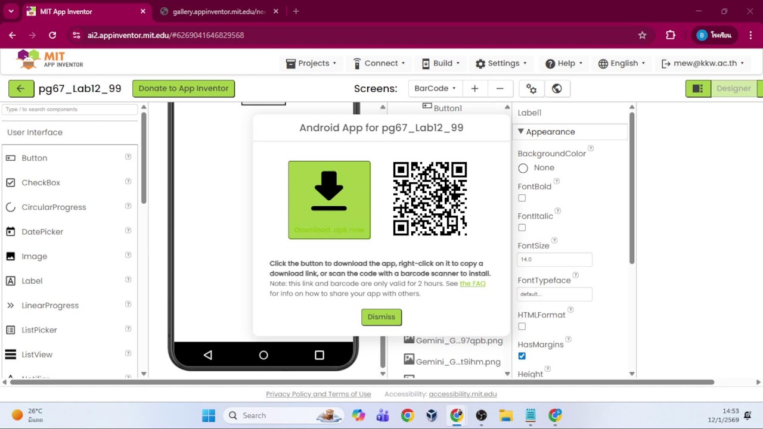The height and width of the screenshot is (429, 763).
Task: Click the Designer button
Action: (x=733, y=89)
